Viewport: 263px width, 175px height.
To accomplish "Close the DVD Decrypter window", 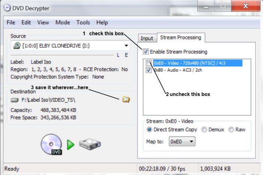I will [x=246, y=6].
